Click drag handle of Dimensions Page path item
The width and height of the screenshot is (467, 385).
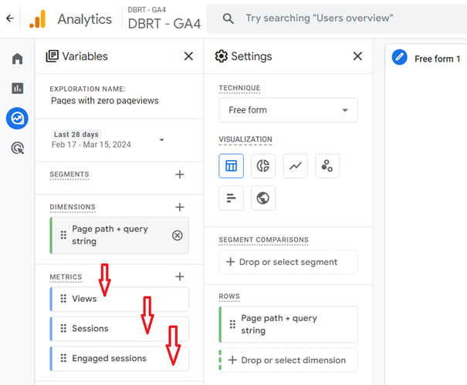(63, 235)
